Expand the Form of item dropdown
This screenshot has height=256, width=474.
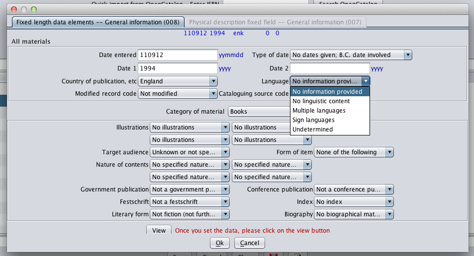tap(354, 152)
